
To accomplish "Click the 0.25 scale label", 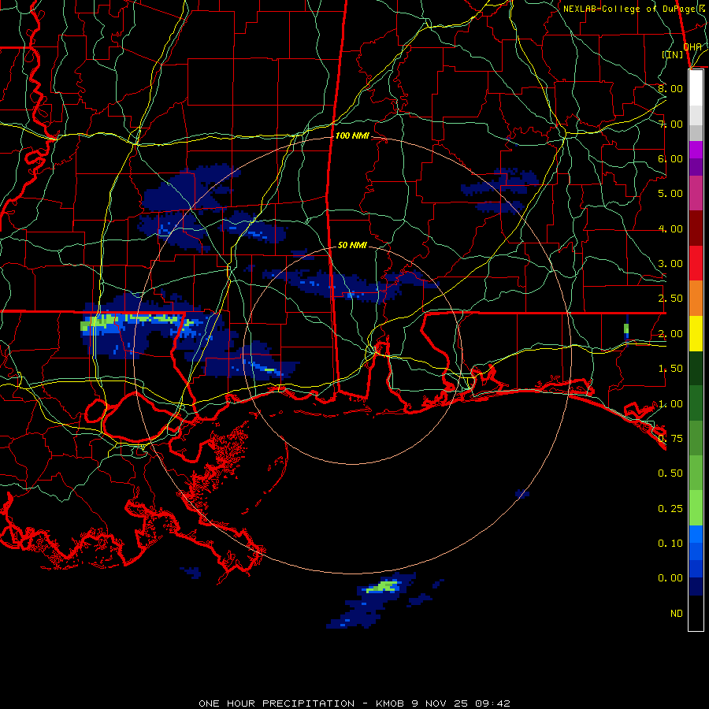I will pyautogui.click(x=670, y=509).
